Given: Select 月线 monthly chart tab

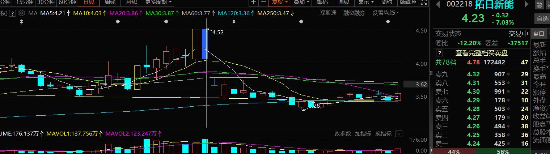Looking at the screenshot, I should (131, 3).
